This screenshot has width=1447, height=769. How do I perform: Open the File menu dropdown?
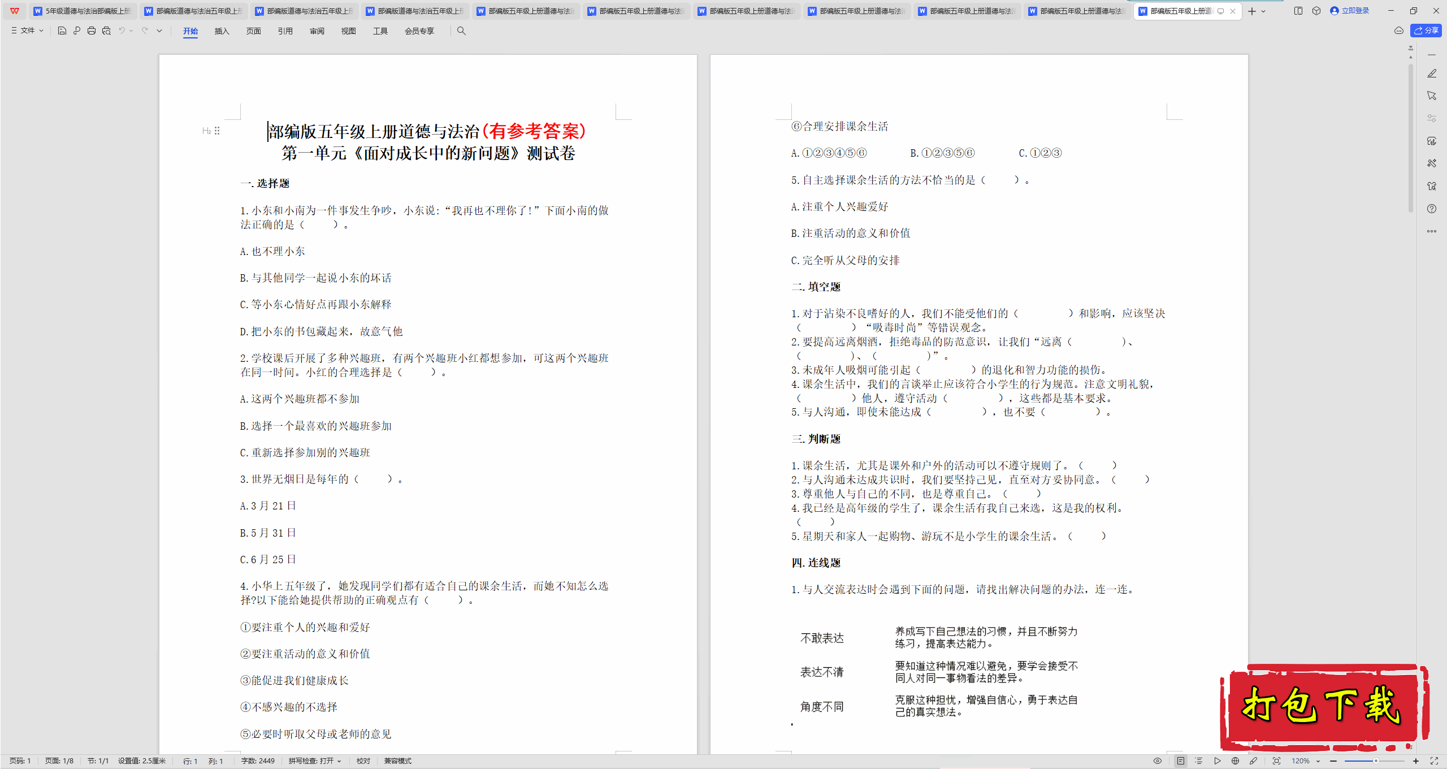pos(27,31)
